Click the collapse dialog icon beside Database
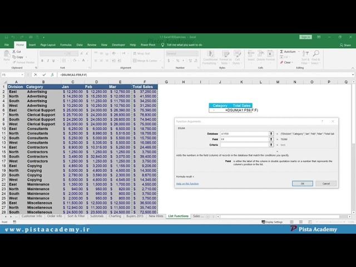This screenshot has width=356, height=267. coord(271,133)
